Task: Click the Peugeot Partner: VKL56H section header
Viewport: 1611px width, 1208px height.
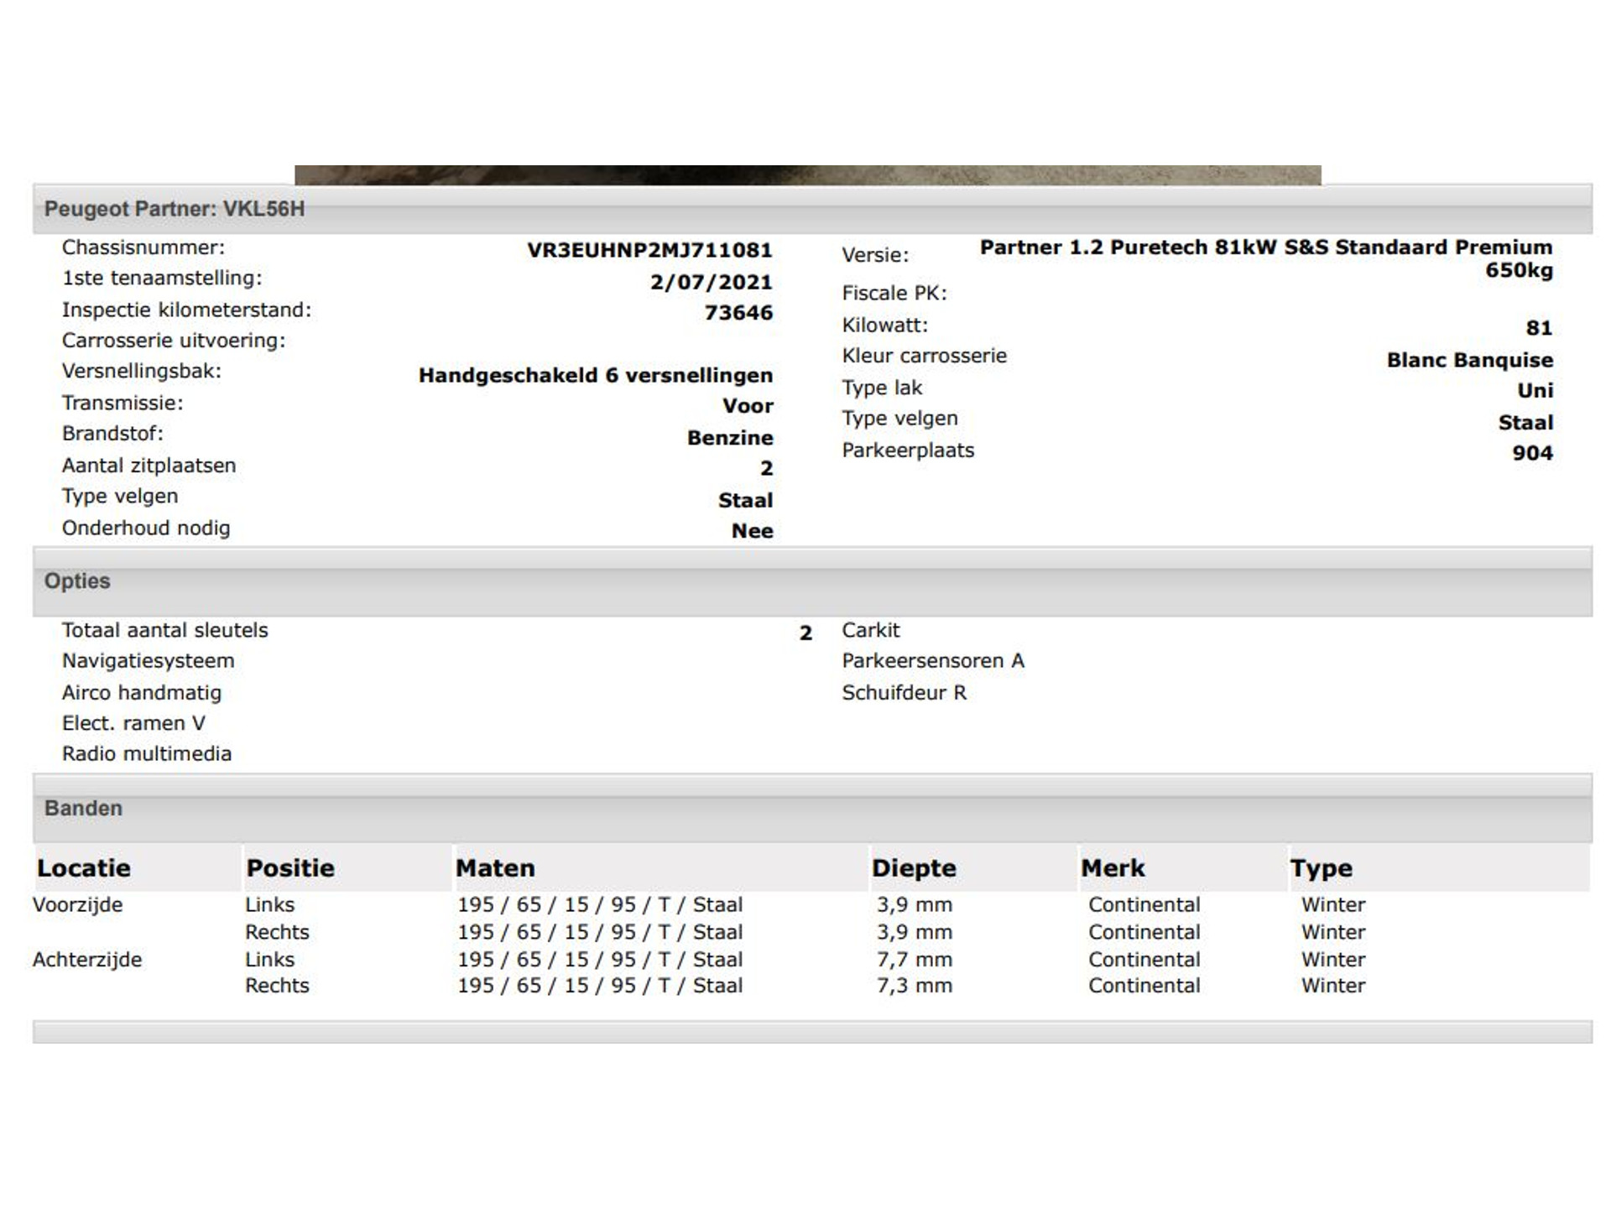Action: pyautogui.click(x=175, y=209)
